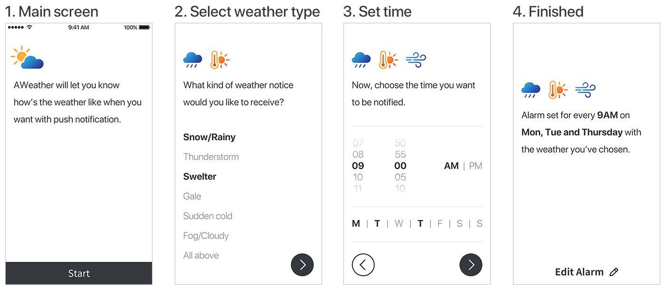The image size is (665, 285).
Task: Tap the sun-and-cloud AWeather logo
Action: [x=28, y=57]
